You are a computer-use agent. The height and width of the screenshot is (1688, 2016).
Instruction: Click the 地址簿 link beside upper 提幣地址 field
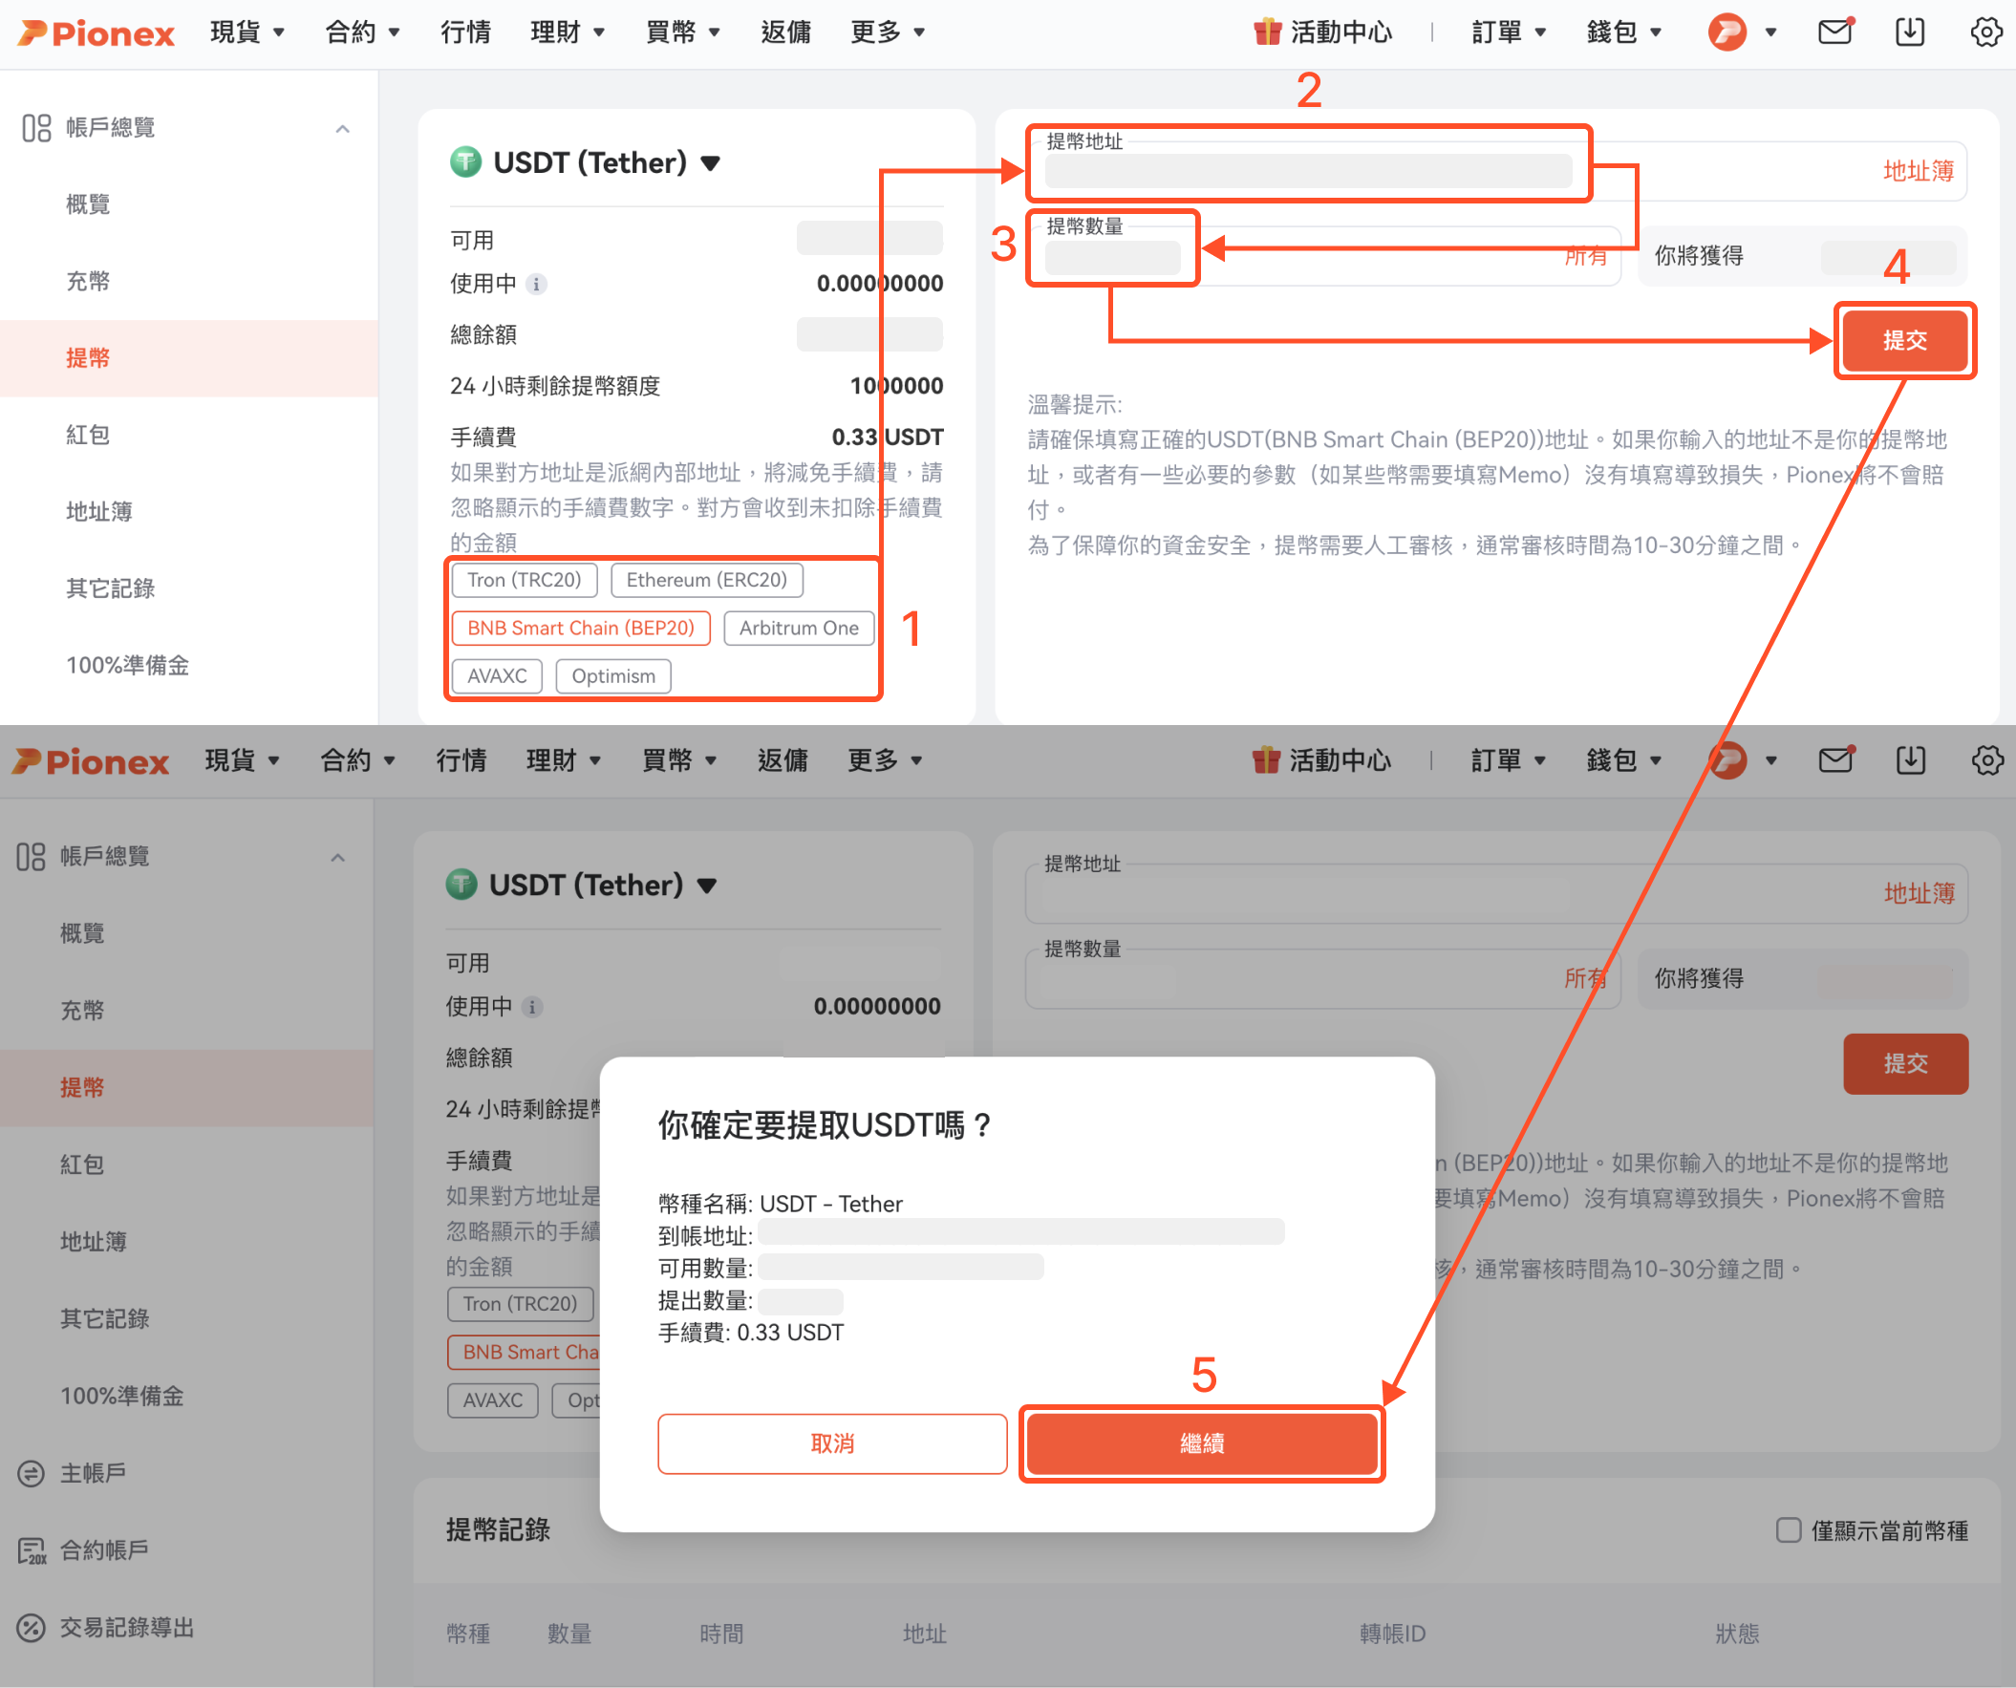coord(1919,171)
